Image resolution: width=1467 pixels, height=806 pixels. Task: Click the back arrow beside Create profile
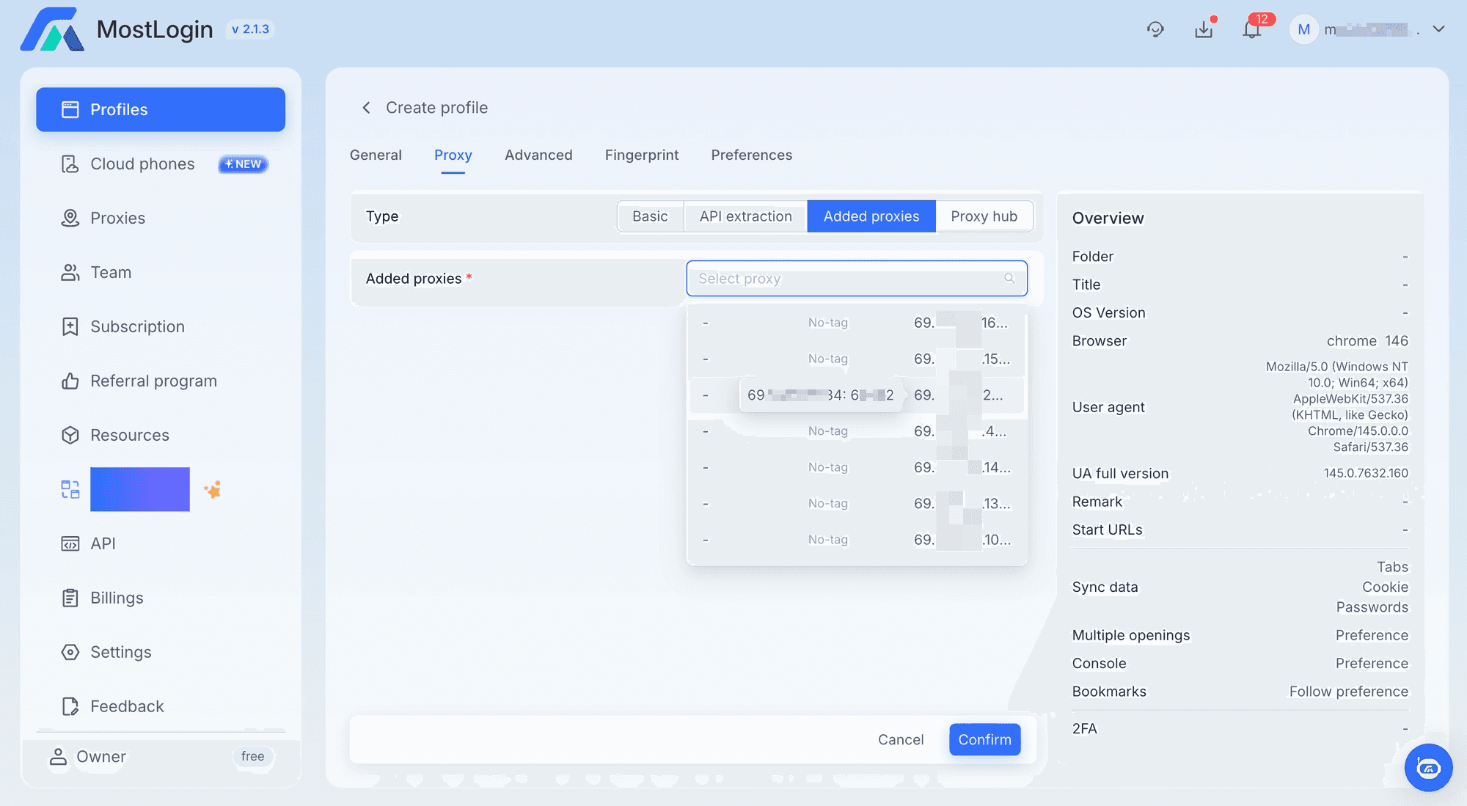(366, 108)
